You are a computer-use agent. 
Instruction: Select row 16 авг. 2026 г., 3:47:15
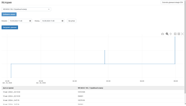pos(93,100)
